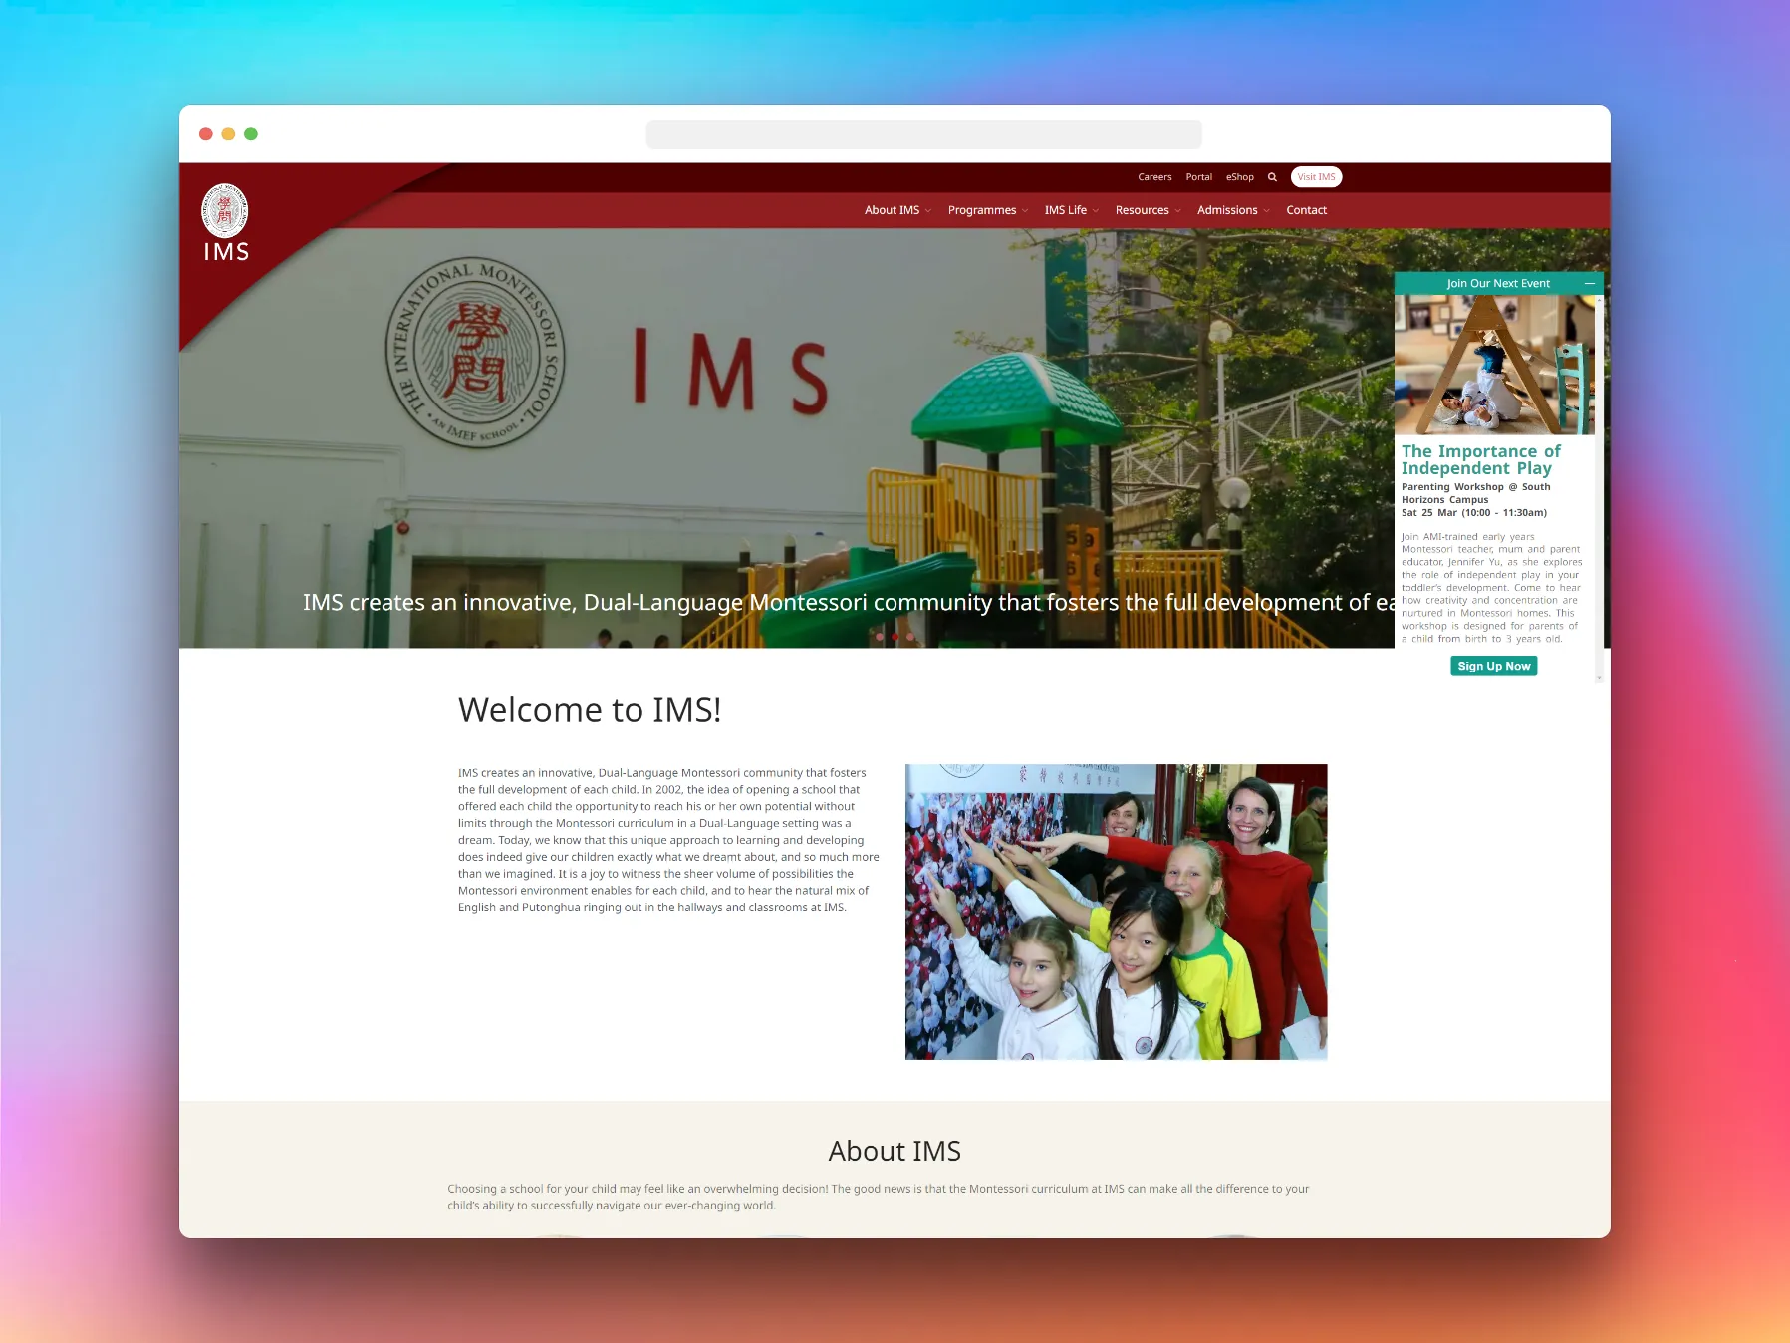The width and height of the screenshot is (1790, 1343).
Task: Click the Independent Play event photo
Action: pyautogui.click(x=1493, y=365)
